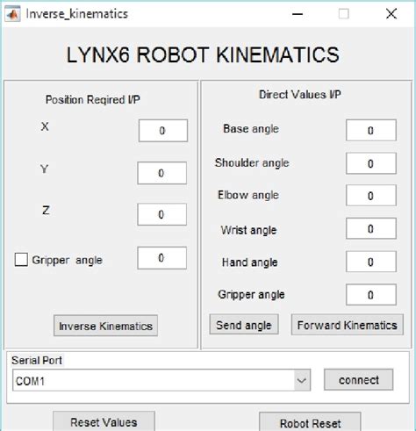Screen dimensions: 416x431
Task: Click the Direct Values I/P label
Action: (300, 95)
